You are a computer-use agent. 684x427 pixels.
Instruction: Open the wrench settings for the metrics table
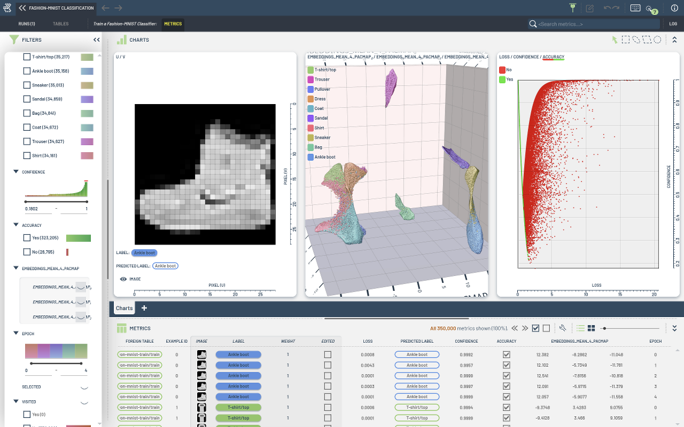(x=563, y=328)
